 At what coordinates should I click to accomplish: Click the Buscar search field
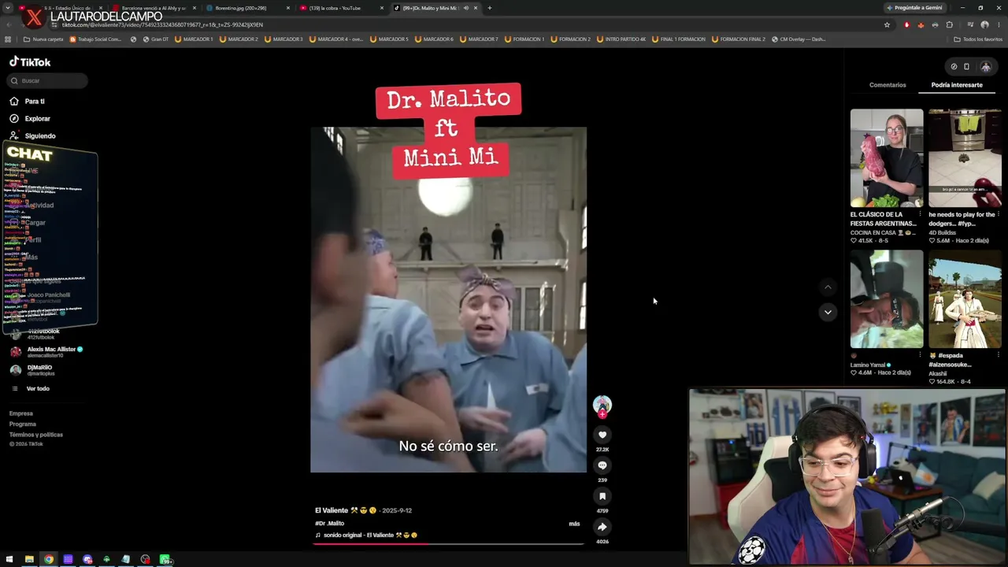tap(48, 80)
